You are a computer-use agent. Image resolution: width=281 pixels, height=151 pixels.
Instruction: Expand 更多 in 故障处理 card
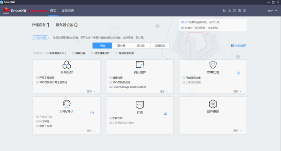click(x=237, y=91)
